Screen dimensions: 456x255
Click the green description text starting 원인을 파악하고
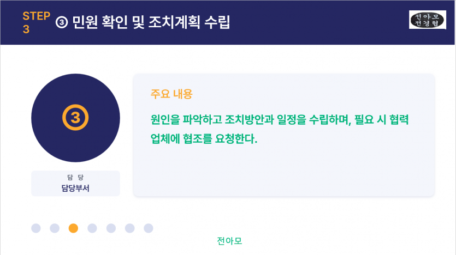click(280, 129)
